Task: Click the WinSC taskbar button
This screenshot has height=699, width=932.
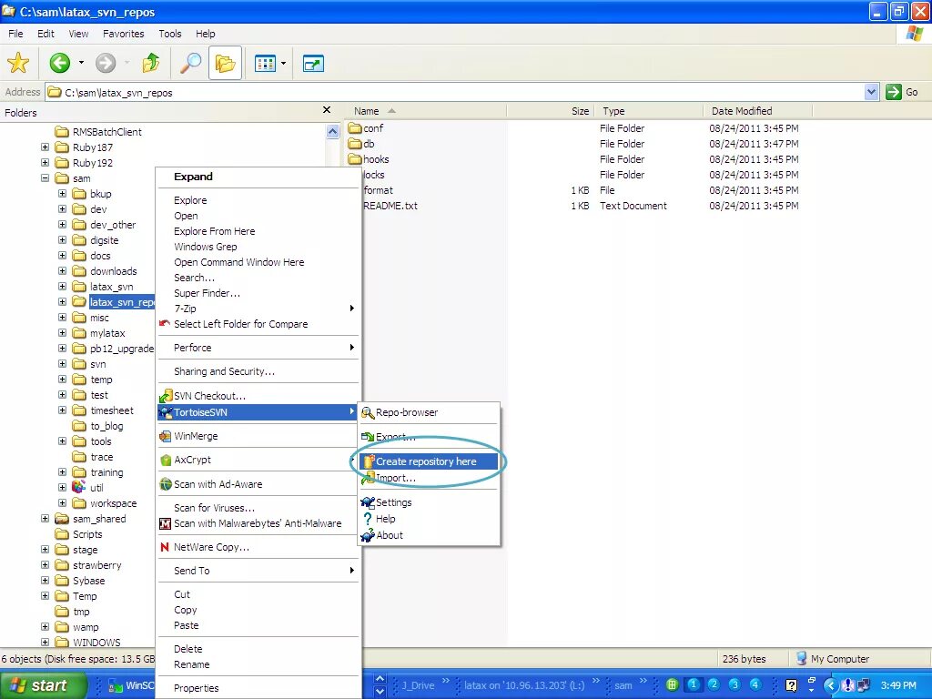Action: pyautogui.click(x=130, y=685)
